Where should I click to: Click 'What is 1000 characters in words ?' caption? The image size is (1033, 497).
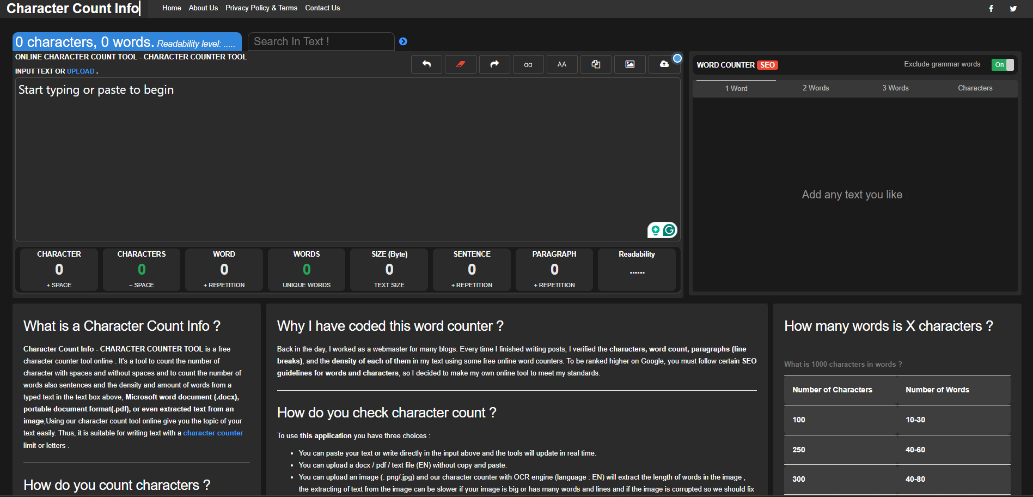click(843, 364)
